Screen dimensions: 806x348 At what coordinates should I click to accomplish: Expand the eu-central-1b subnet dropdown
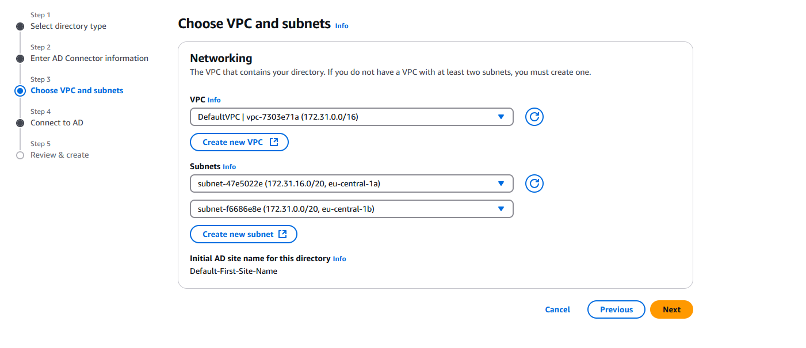[x=351, y=209]
